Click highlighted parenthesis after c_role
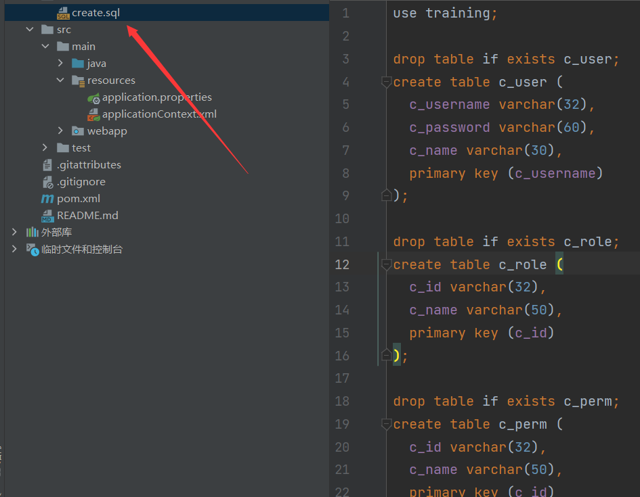 click(x=559, y=264)
